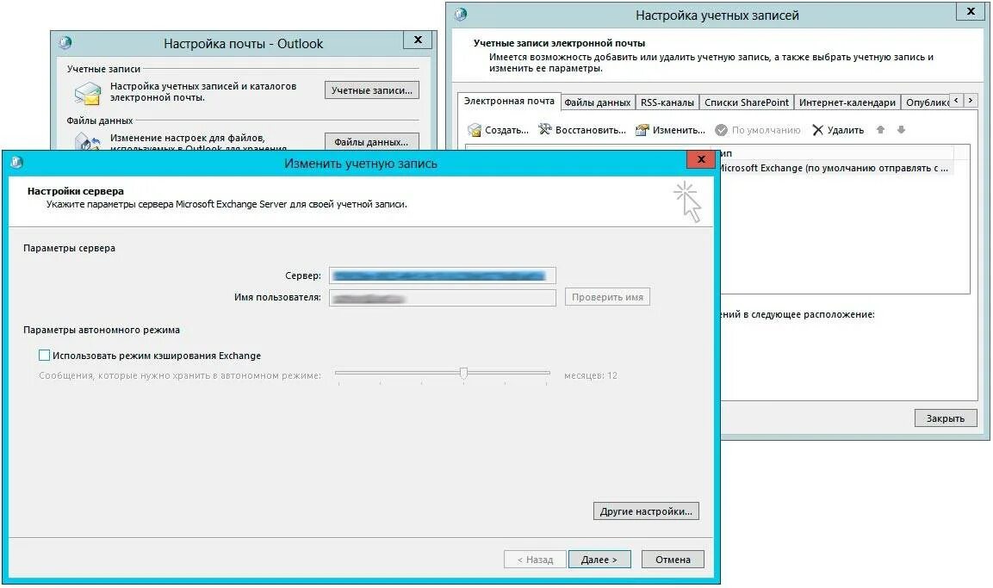Open the partially hidden Опубликованные tab

926,102
